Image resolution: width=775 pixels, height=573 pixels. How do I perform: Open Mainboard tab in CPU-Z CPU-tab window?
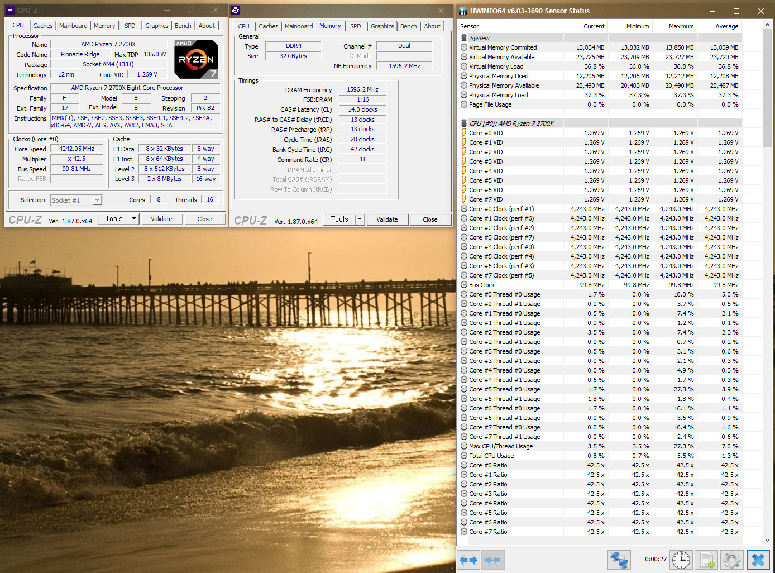[73, 26]
